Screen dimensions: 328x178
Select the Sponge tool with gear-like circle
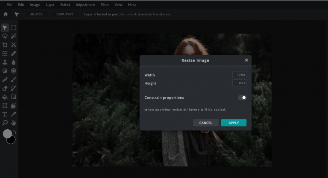pos(14,71)
